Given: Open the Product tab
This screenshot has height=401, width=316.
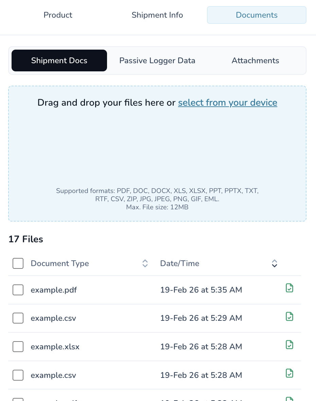Looking at the screenshot, I should [x=58, y=15].
